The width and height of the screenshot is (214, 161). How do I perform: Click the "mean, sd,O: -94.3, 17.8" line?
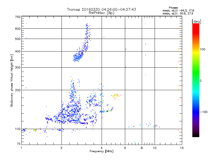(x=178, y=10)
